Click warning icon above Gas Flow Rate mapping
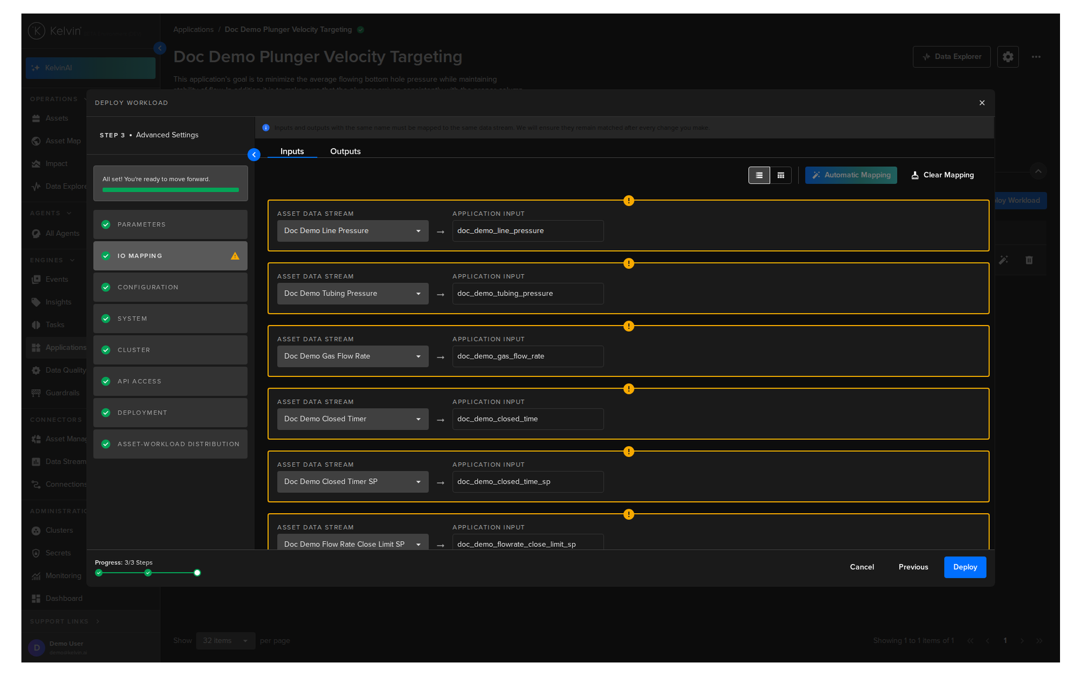Image resolution: width=1082 pixels, height=676 pixels. [629, 326]
